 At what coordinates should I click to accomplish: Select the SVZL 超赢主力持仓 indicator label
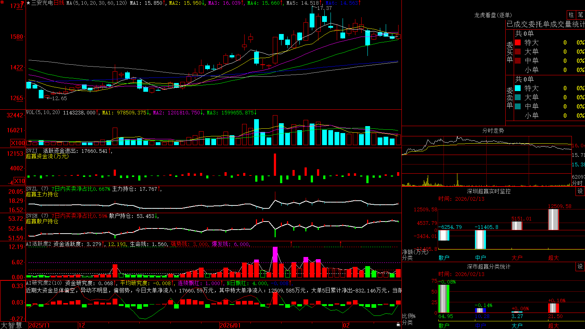click(x=42, y=194)
